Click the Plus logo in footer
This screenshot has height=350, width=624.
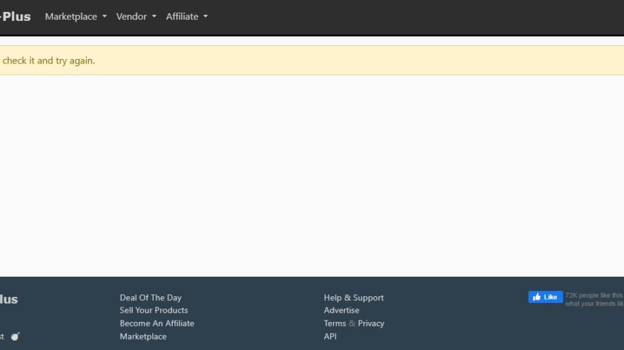click(x=9, y=300)
